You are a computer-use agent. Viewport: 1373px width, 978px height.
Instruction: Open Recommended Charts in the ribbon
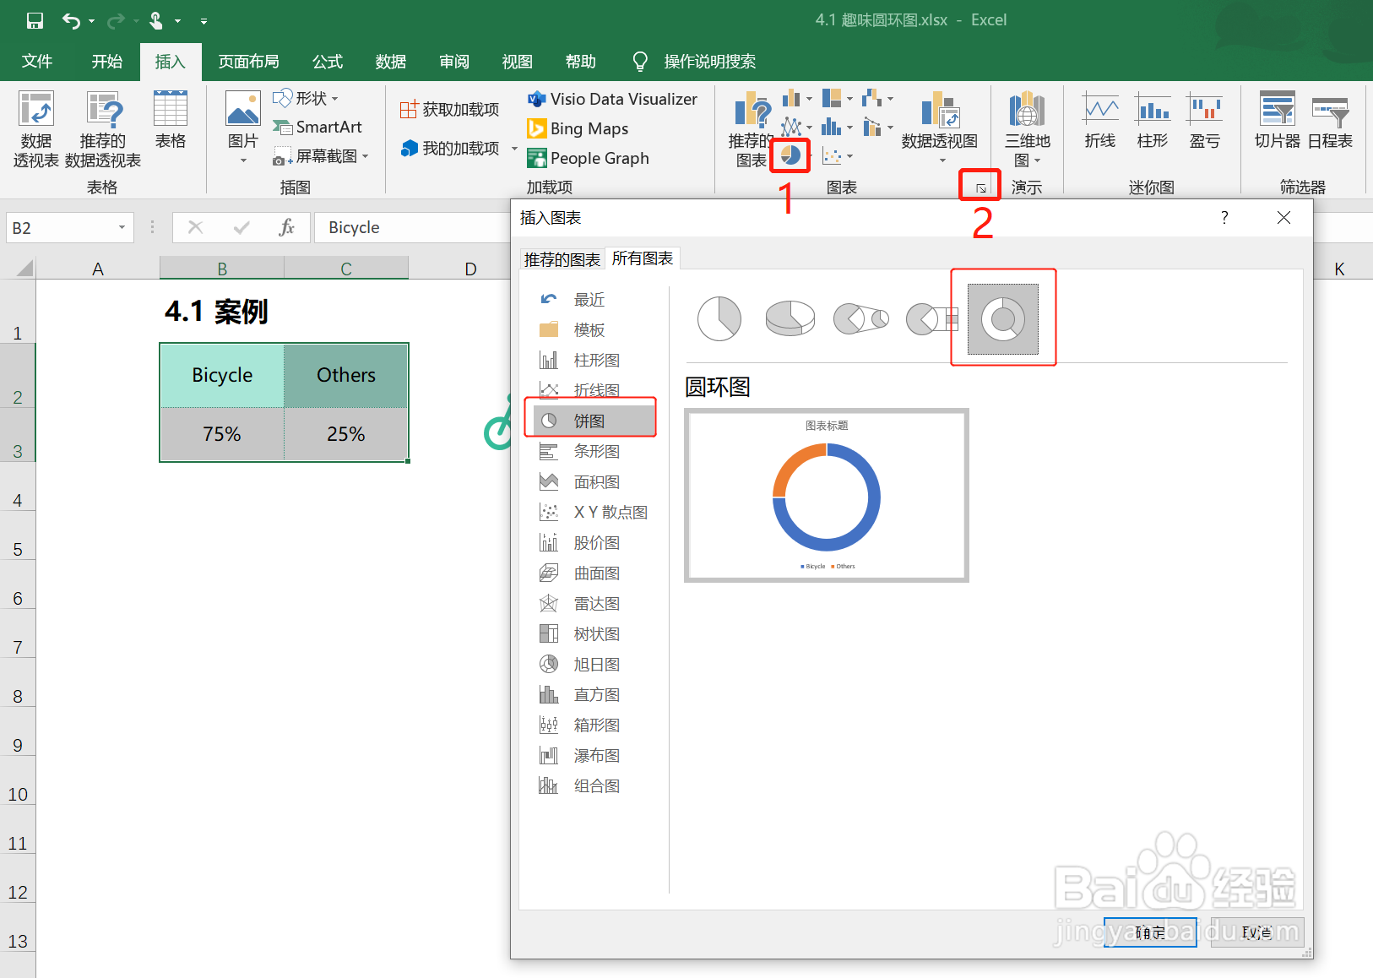coord(751,129)
